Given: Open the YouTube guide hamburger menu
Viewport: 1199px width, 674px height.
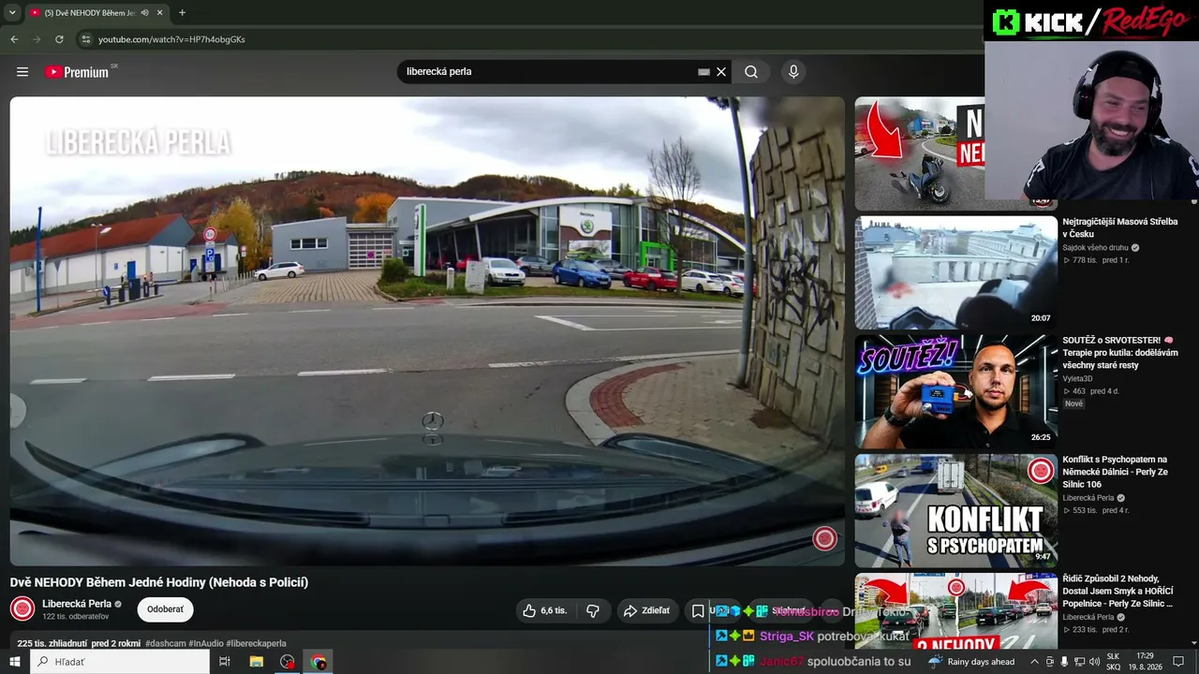Looking at the screenshot, I should click(22, 72).
